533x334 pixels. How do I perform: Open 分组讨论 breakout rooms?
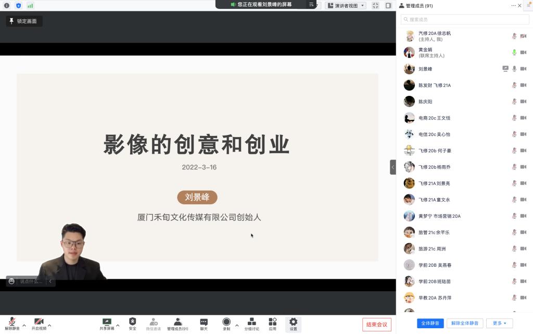click(x=252, y=324)
